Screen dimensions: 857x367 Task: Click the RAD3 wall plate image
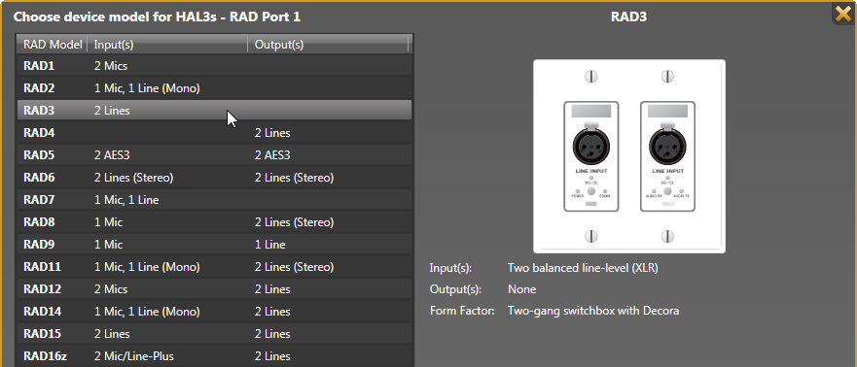coord(629,156)
